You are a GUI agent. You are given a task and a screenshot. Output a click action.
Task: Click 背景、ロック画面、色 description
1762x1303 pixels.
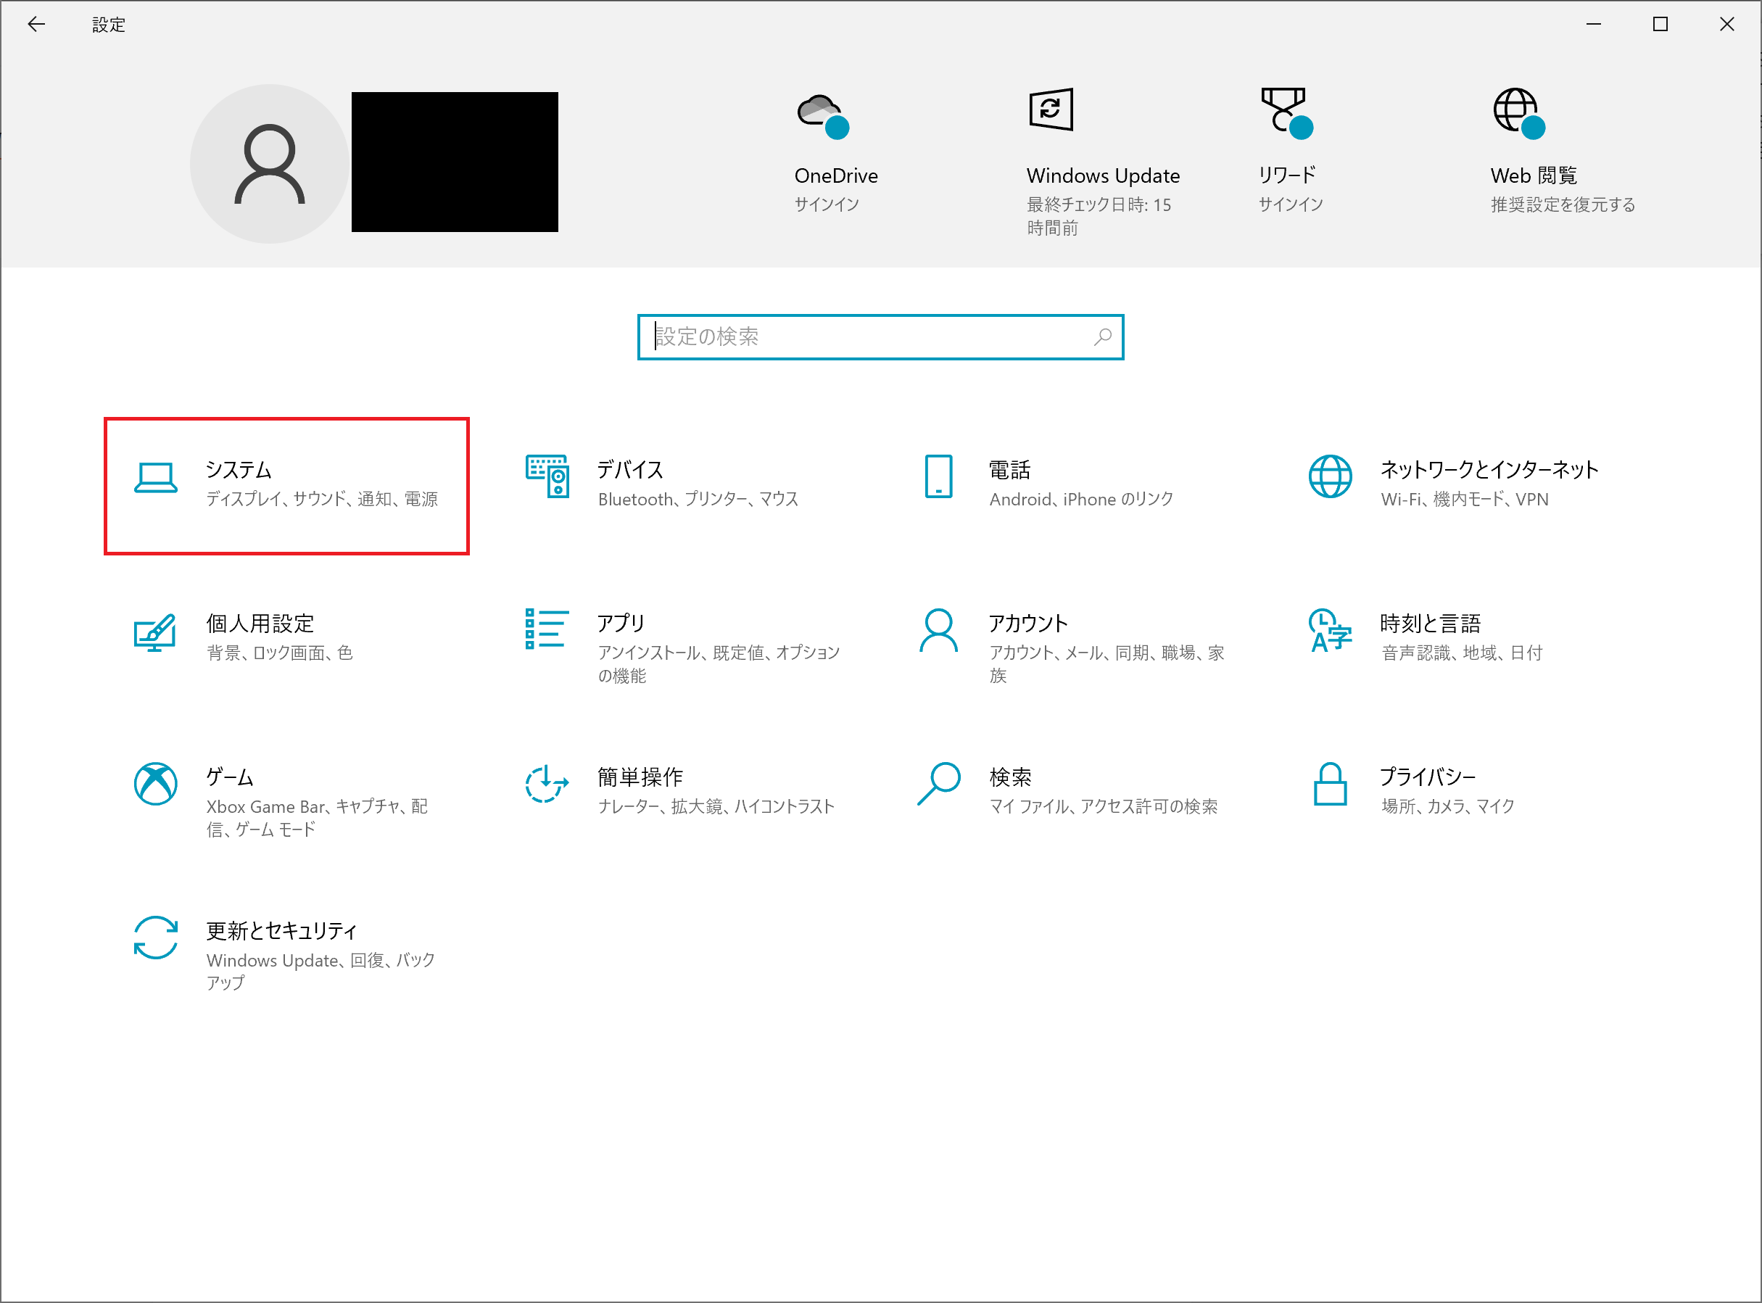point(280,653)
